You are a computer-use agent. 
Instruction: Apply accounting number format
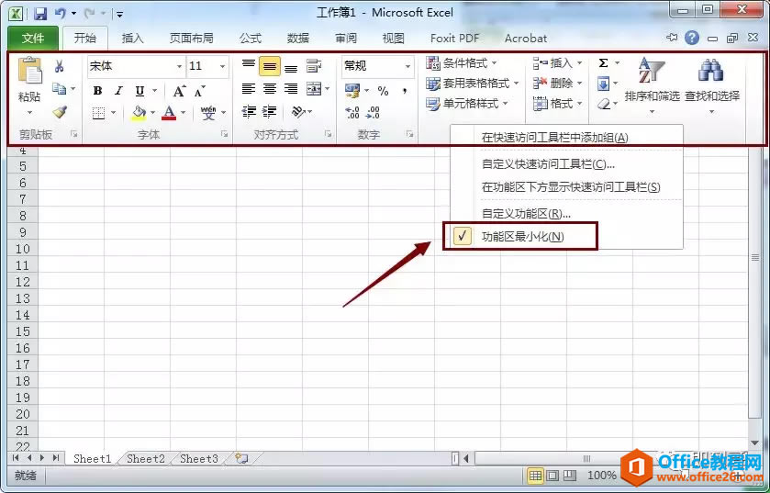click(352, 90)
